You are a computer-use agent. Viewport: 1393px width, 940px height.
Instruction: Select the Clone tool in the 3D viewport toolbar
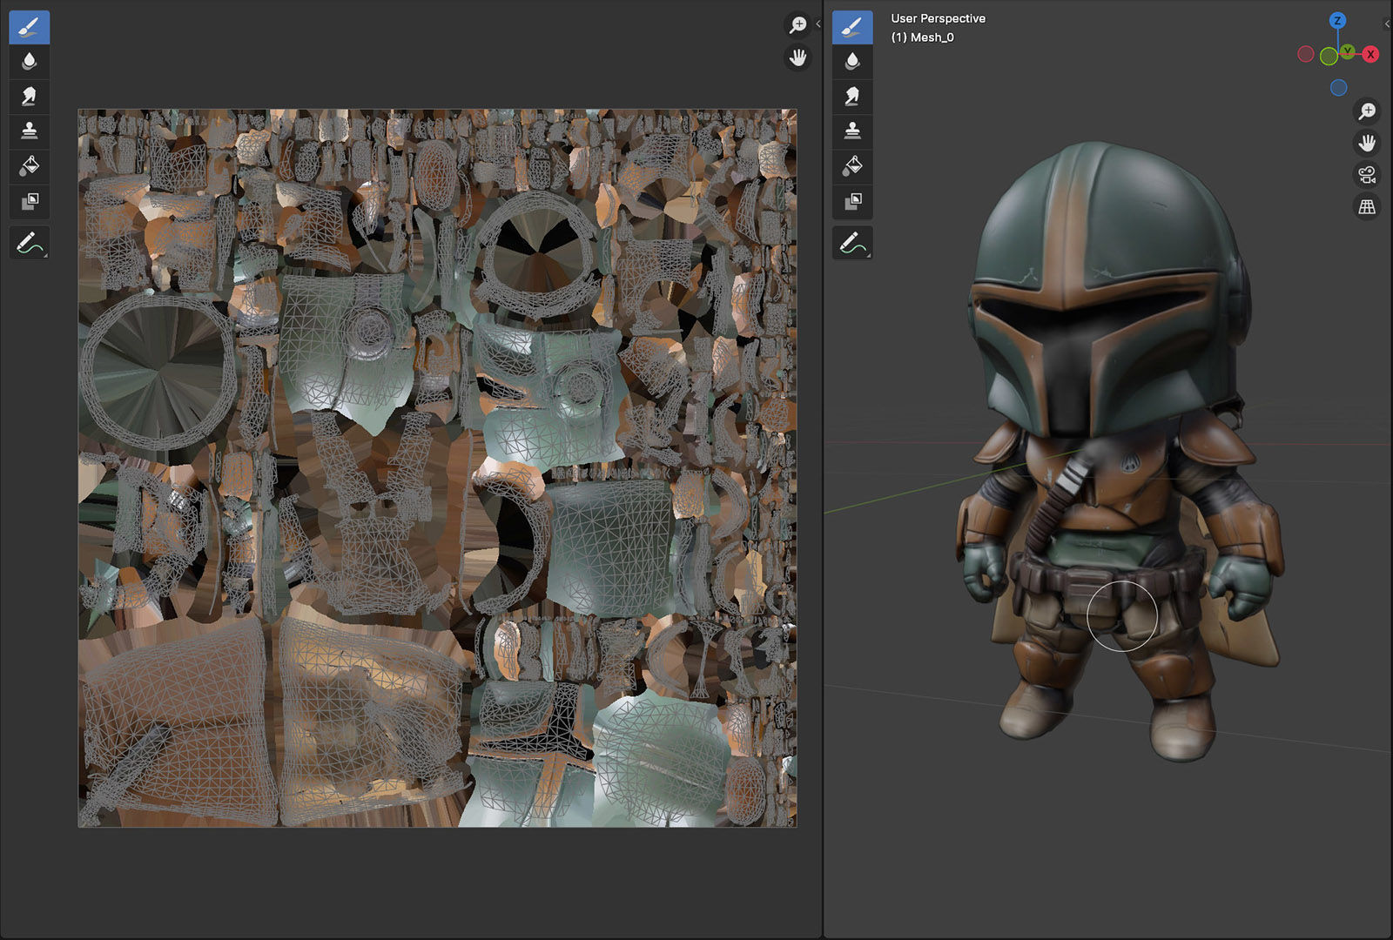(852, 131)
